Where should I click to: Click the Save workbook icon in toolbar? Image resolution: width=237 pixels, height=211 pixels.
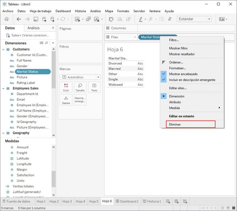pyautogui.click(x=36, y=19)
